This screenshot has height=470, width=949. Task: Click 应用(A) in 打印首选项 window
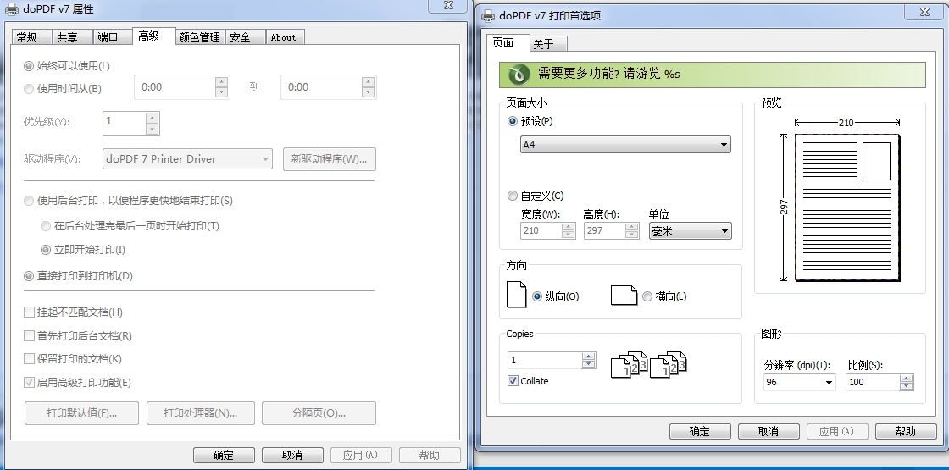838,431
